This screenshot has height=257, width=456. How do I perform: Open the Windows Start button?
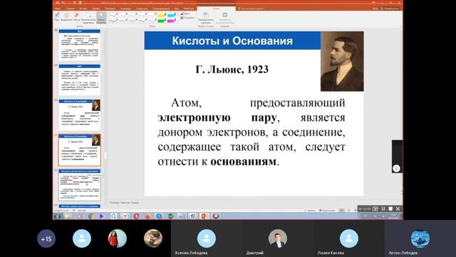(57, 216)
